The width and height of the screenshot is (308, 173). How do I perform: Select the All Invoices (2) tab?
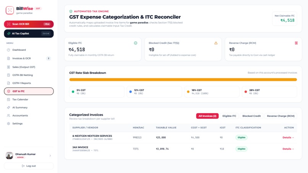pos(207,116)
